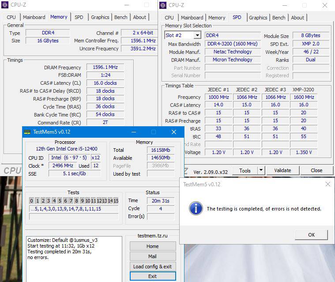The width and height of the screenshot is (335, 282).
Task: Click the CPU-Z icon in right window
Action: point(164,5)
